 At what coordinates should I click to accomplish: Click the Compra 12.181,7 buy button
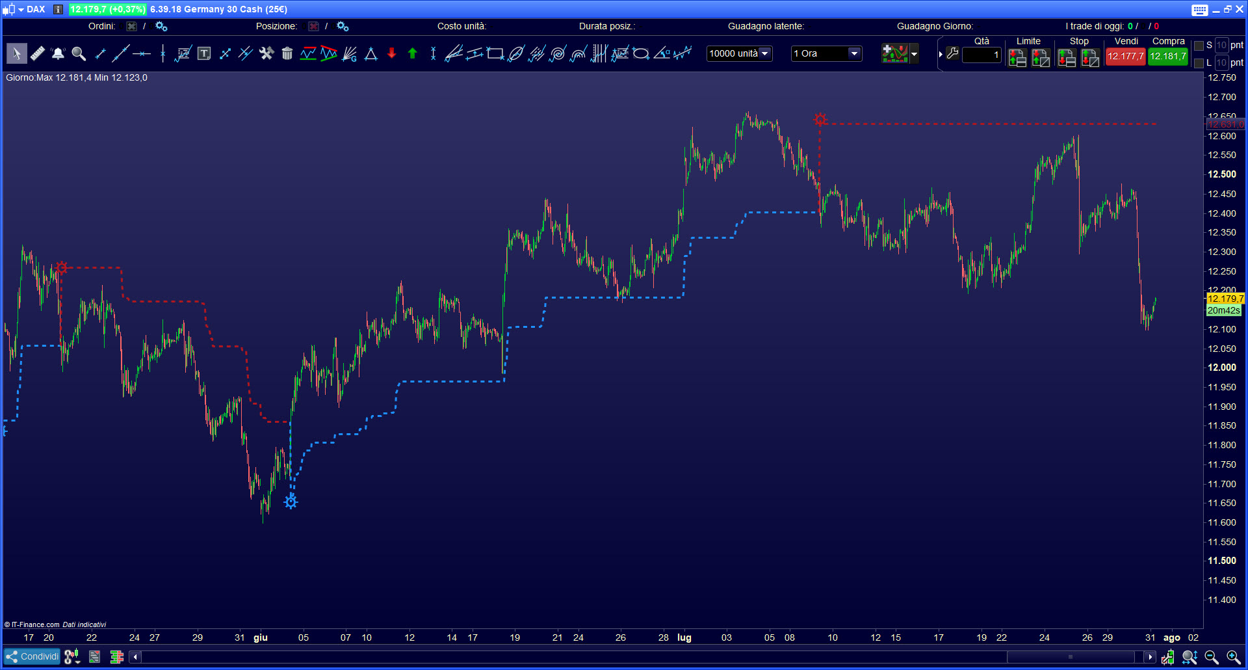[x=1168, y=56]
